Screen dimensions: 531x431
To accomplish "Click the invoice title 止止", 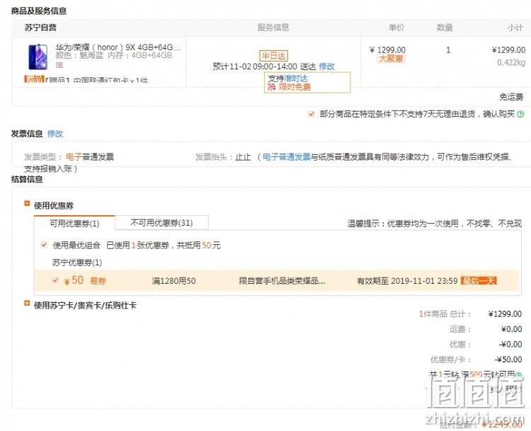I will (x=243, y=156).
